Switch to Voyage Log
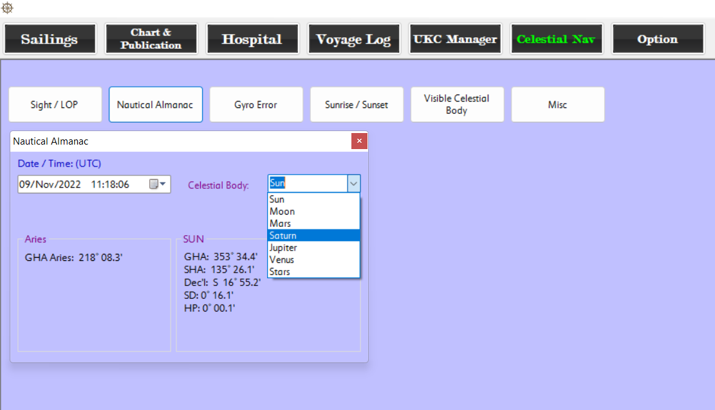The width and height of the screenshot is (715, 410). pos(353,39)
